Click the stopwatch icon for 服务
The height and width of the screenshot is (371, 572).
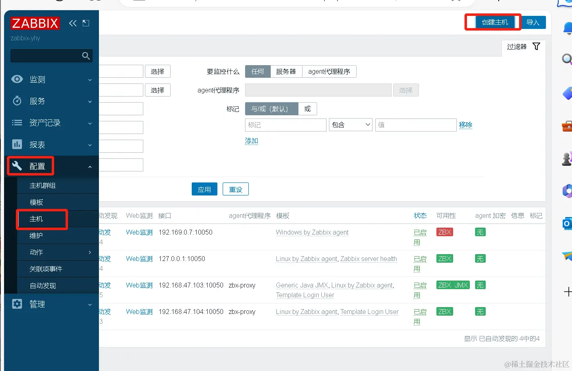17,101
